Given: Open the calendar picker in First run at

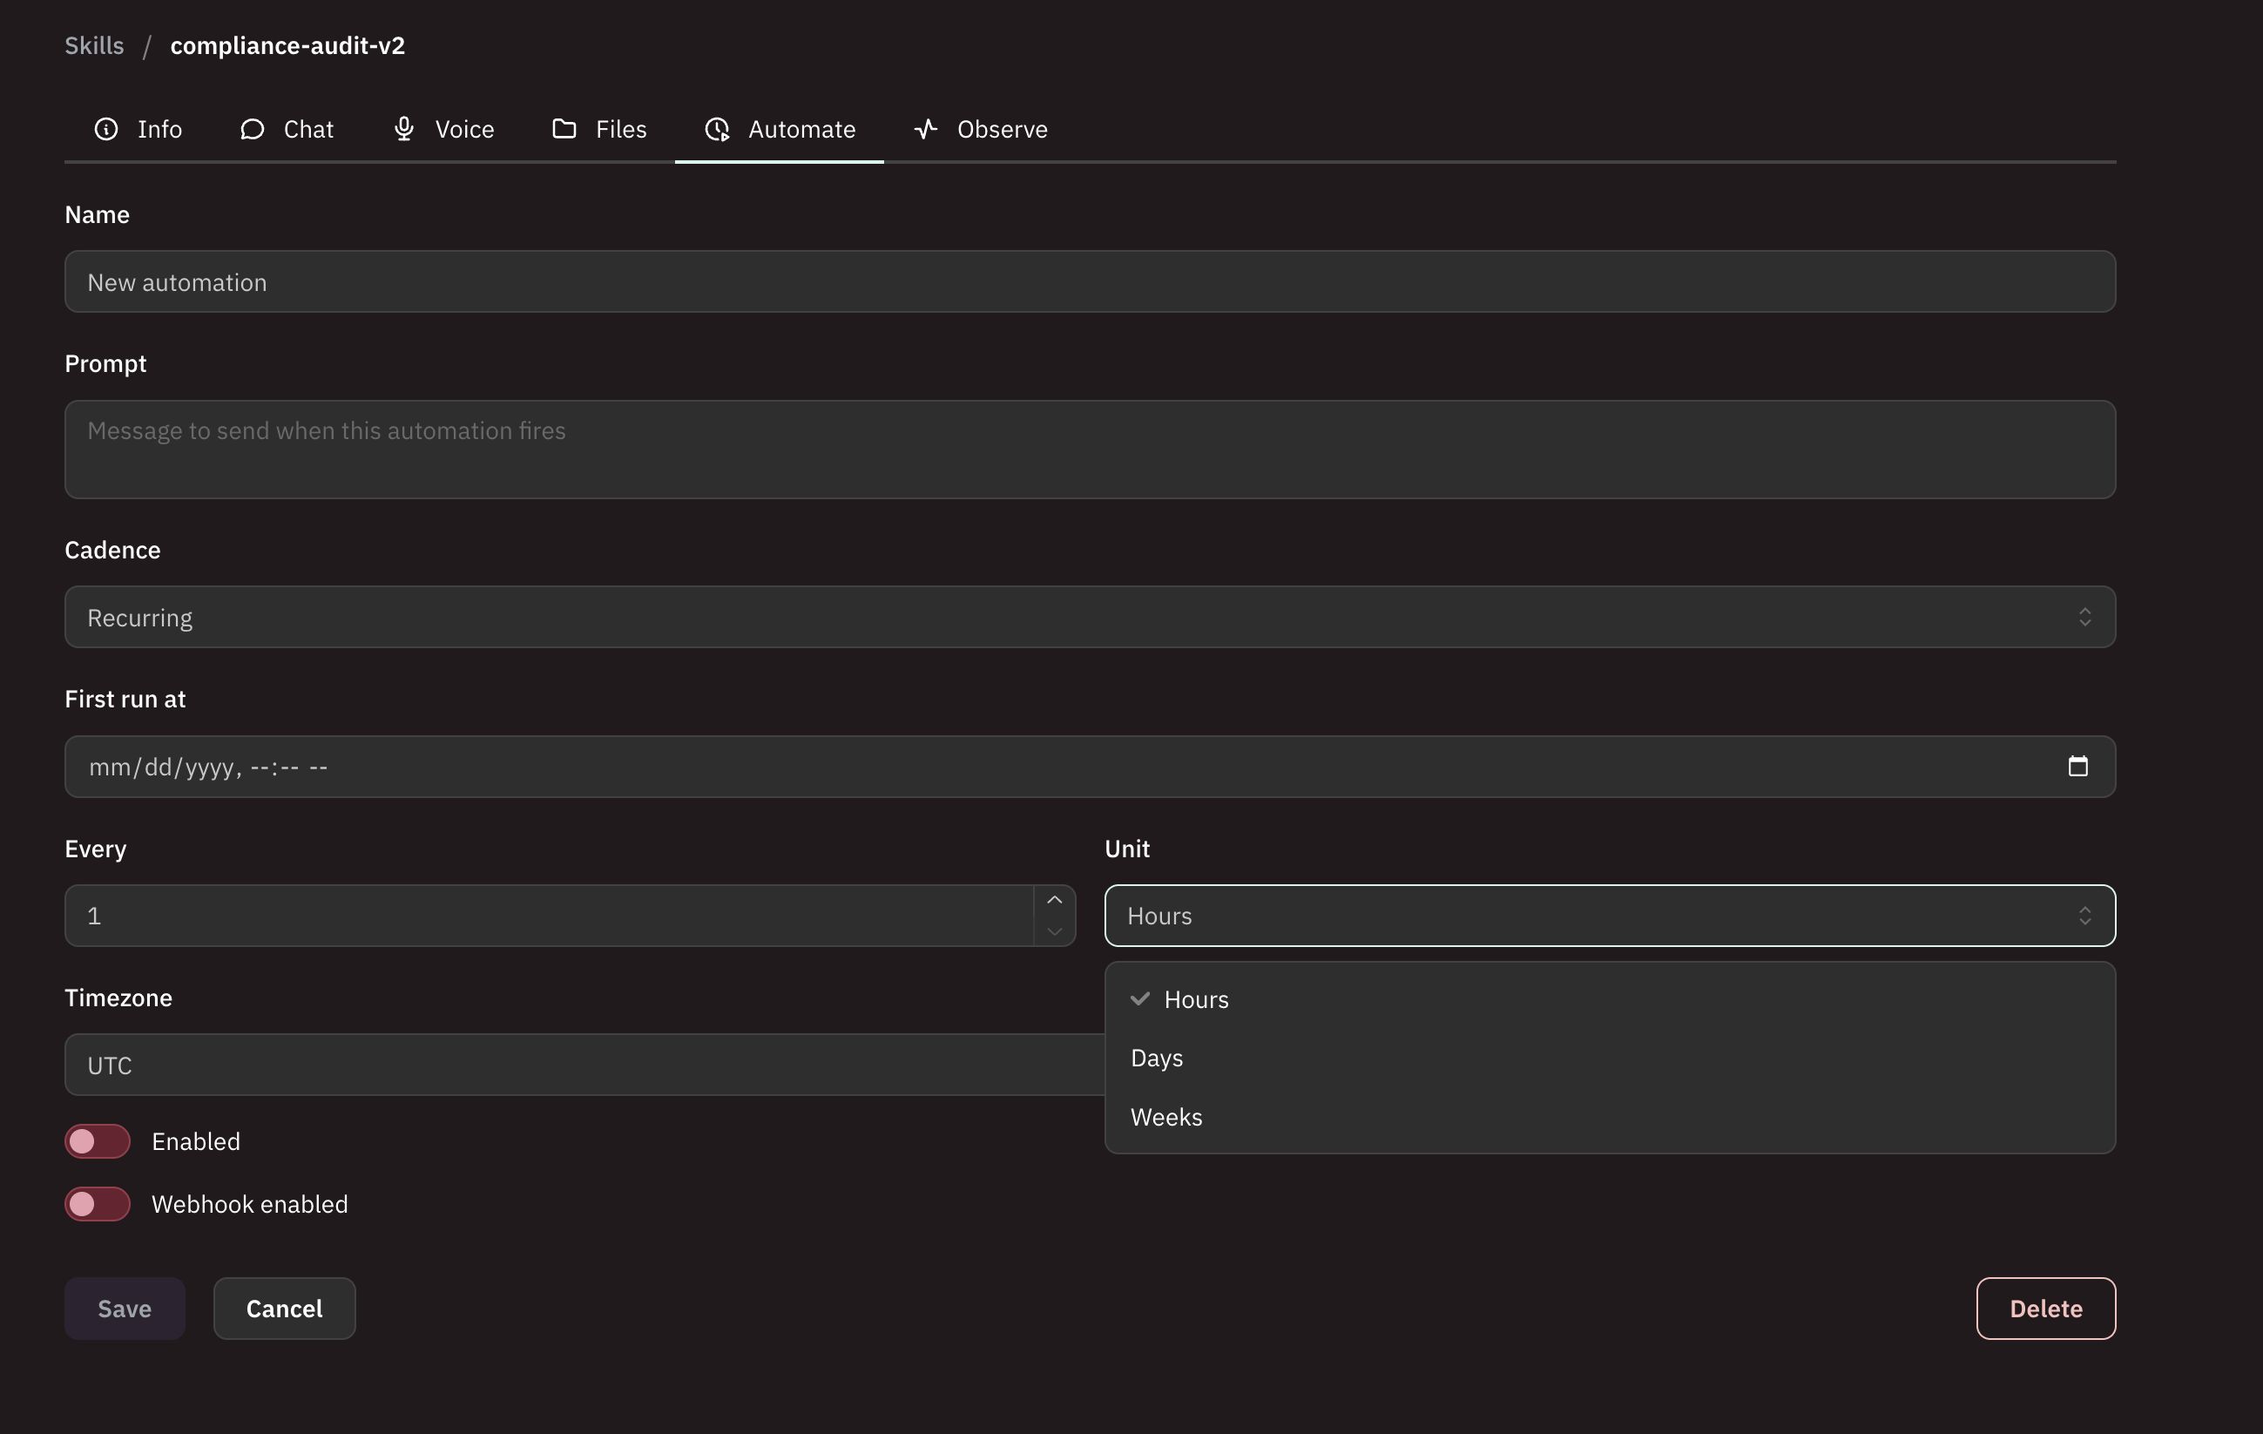Looking at the screenshot, I should point(2077,767).
